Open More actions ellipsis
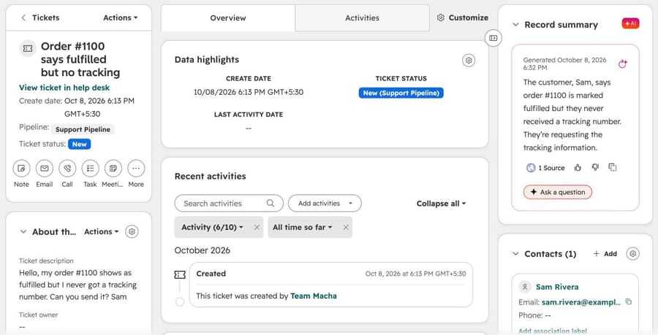This screenshot has width=658, height=335. pyautogui.click(x=136, y=169)
